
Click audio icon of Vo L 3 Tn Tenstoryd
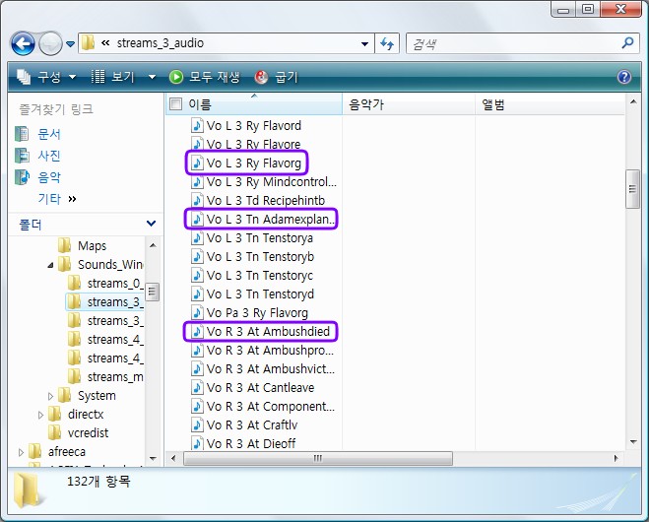pos(197,294)
